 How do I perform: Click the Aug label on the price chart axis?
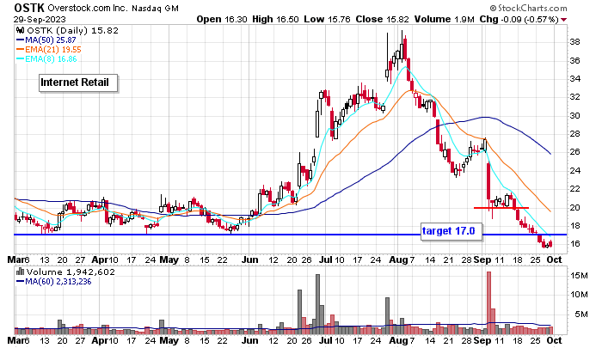(x=398, y=260)
